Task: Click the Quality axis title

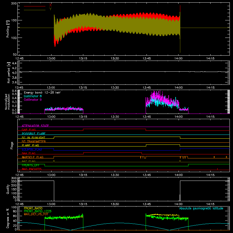Action: pyautogui.click(x=8, y=189)
